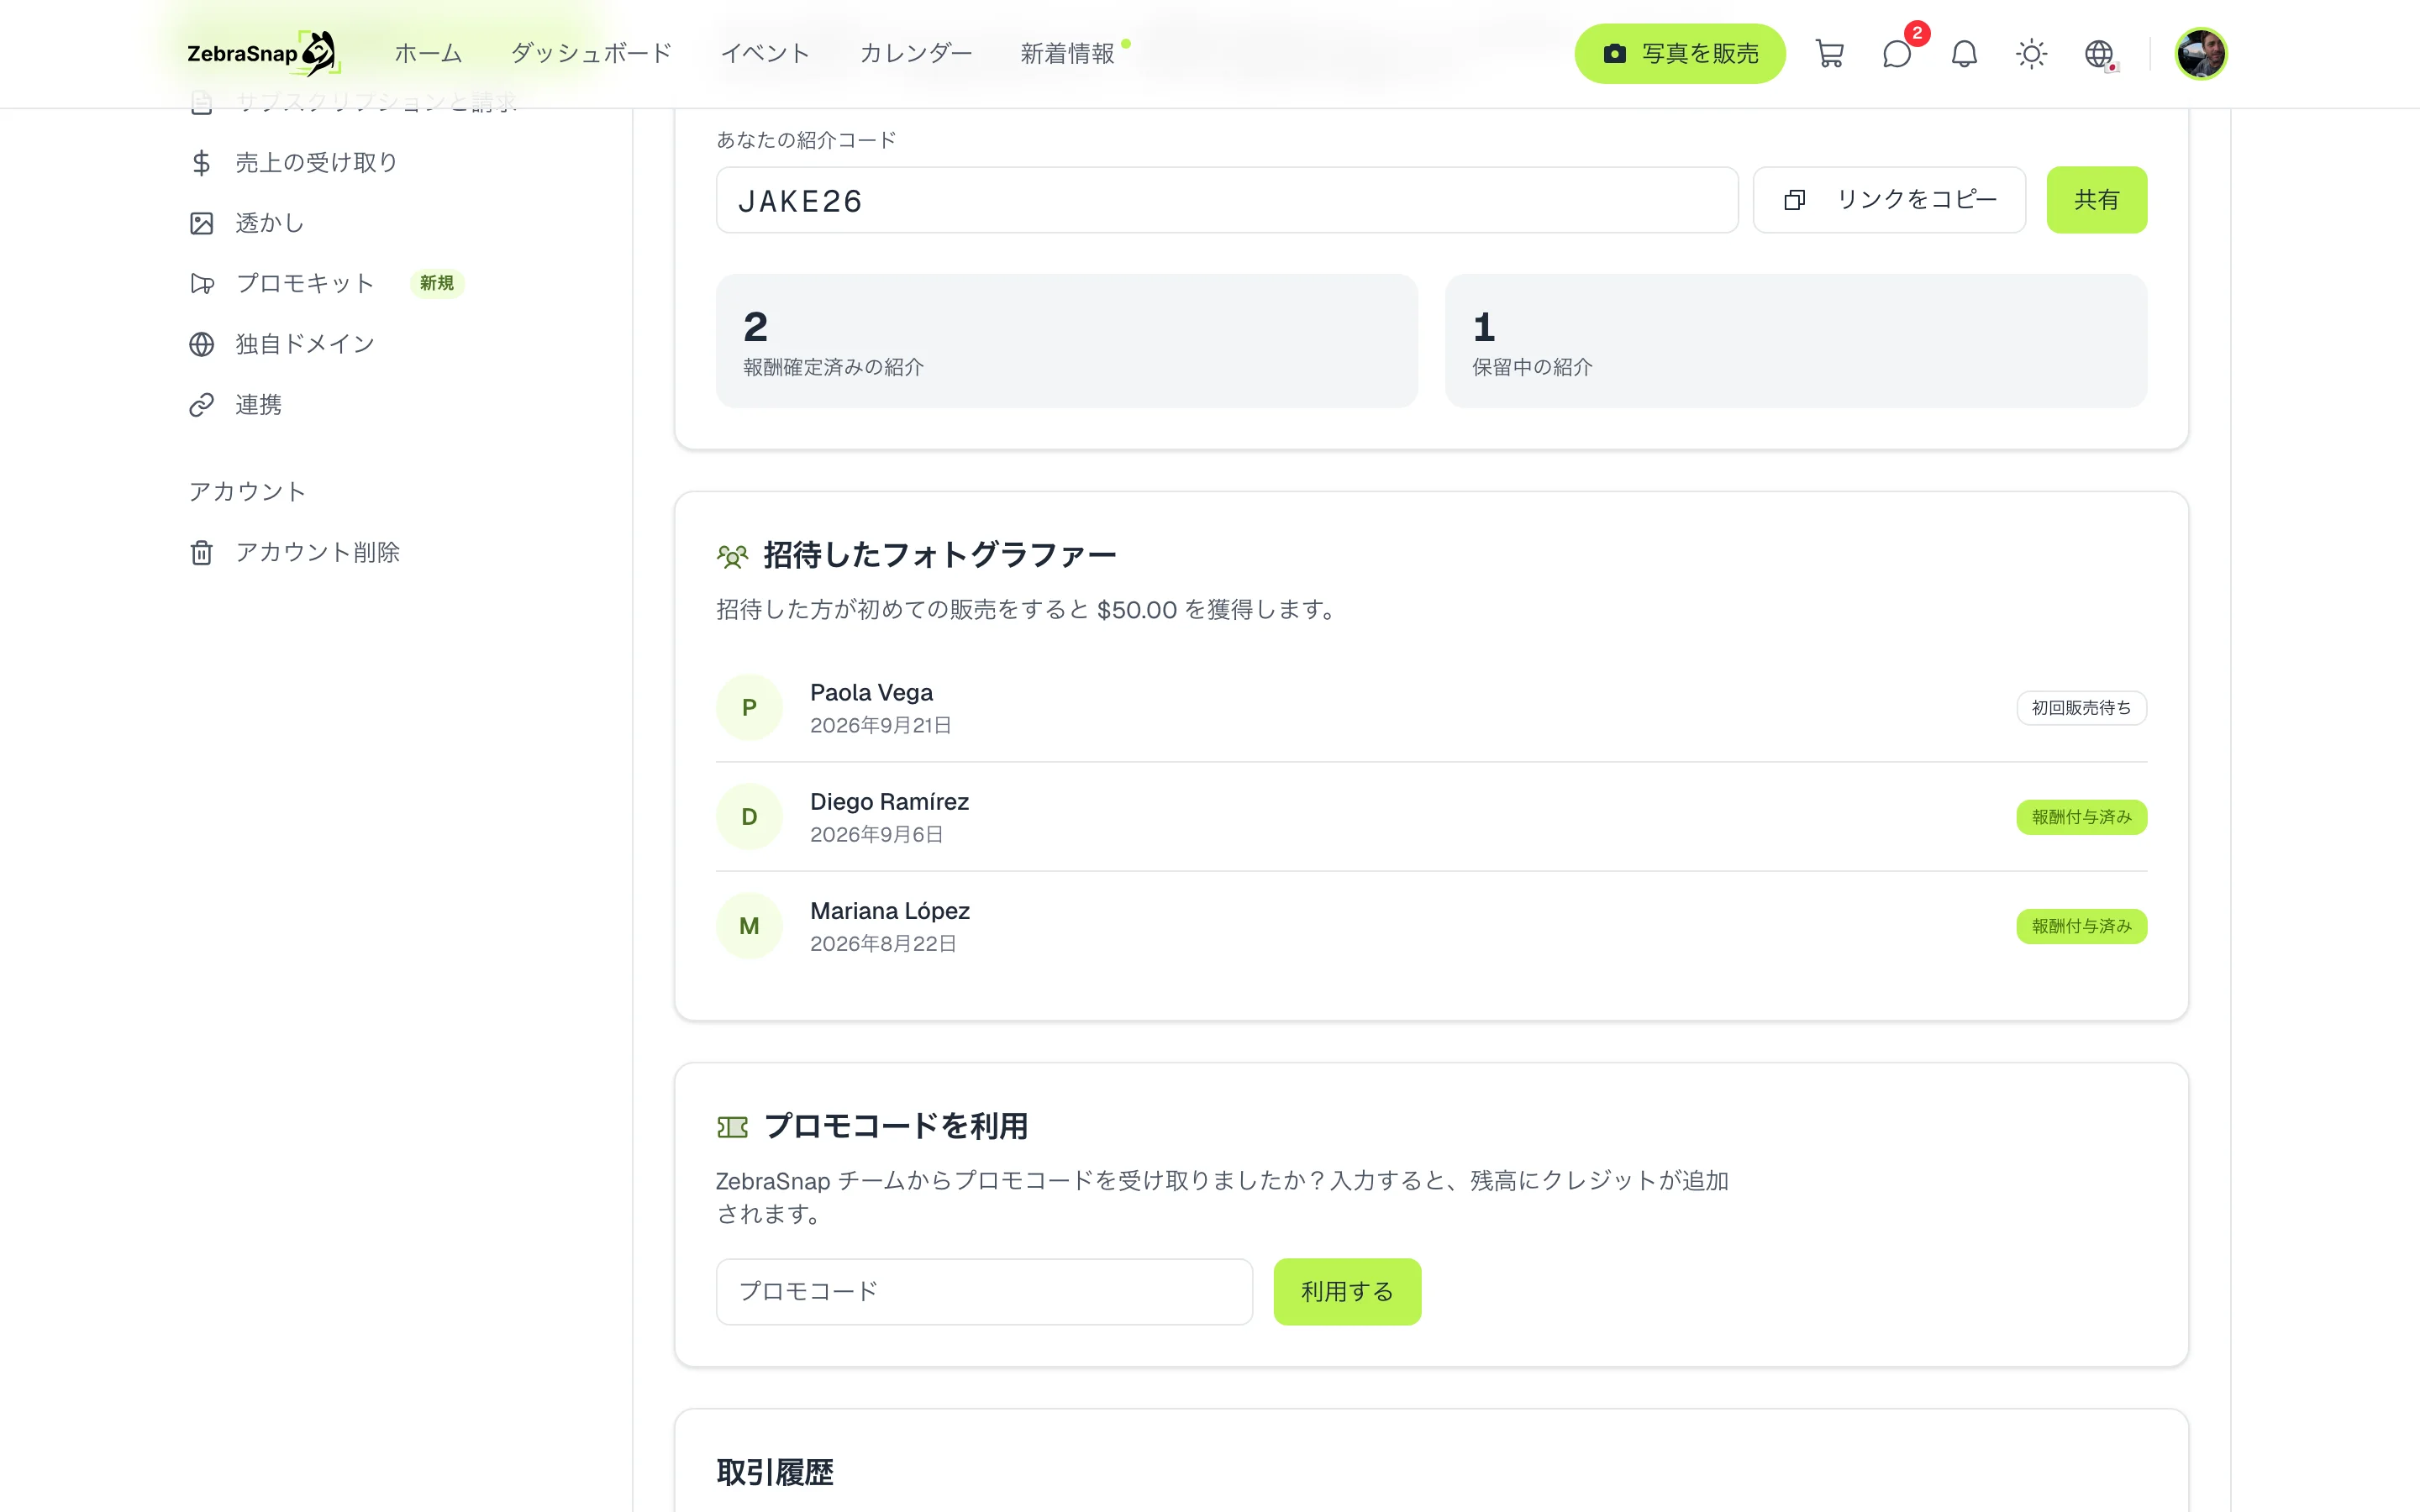Viewport: 2420px width, 1512px height.
Task: Click the 報酬付与済み badge for Diego Ramírez
Action: pyautogui.click(x=2081, y=817)
